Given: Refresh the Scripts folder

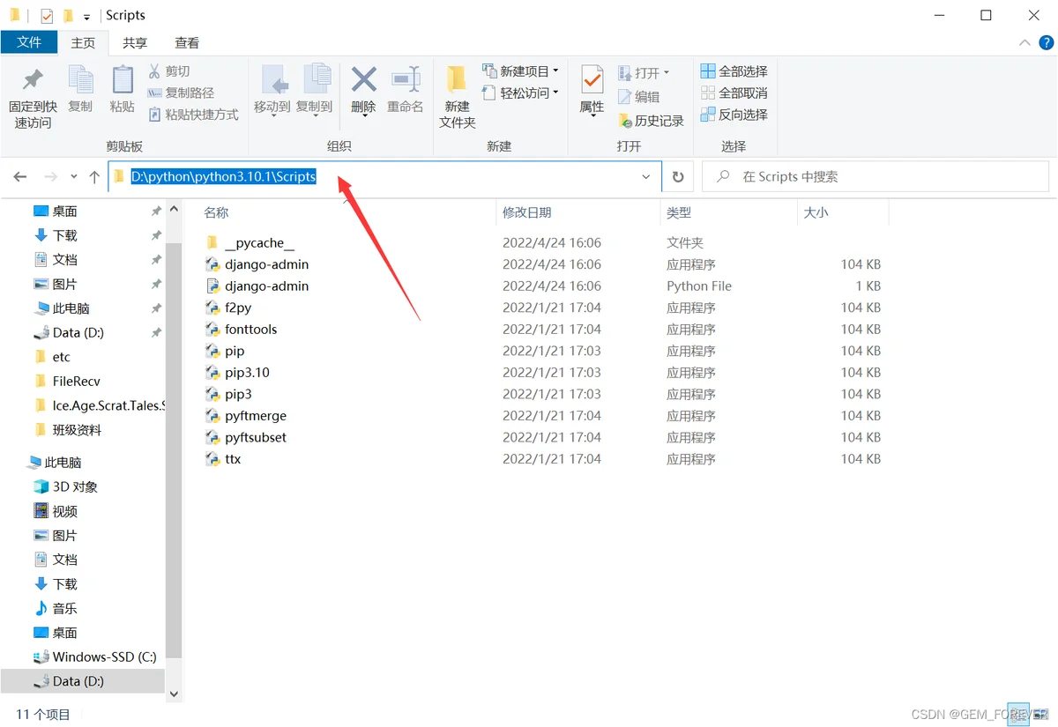Looking at the screenshot, I should pos(678,177).
